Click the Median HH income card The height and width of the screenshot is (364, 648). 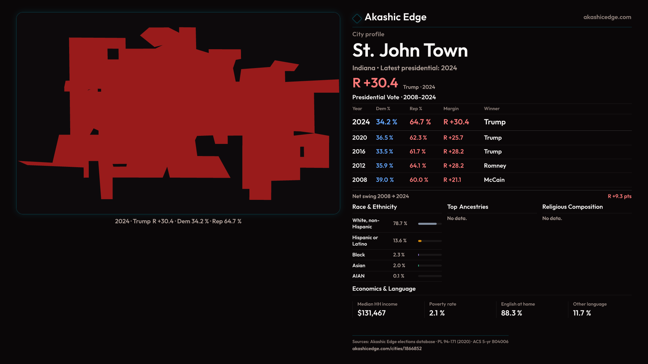387,309
